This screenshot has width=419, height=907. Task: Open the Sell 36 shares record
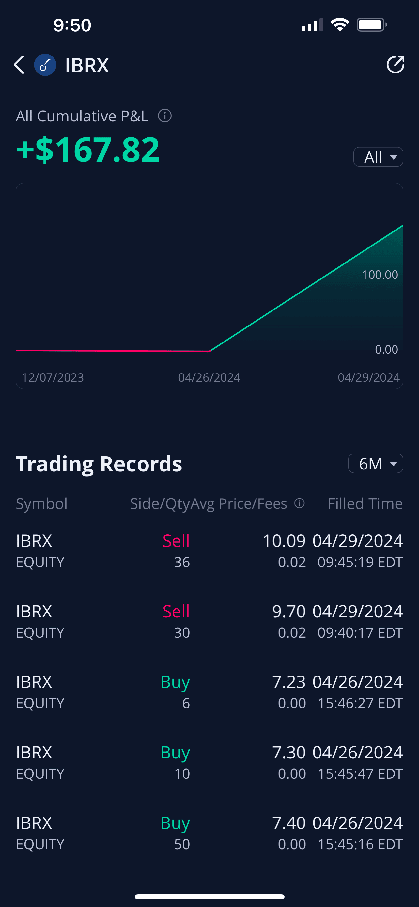click(209, 551)
